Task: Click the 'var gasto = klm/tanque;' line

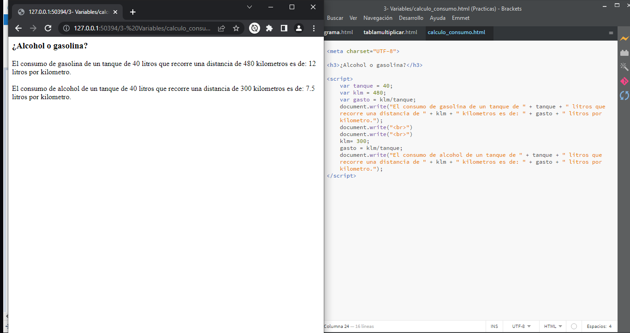Action: (378, 100)
